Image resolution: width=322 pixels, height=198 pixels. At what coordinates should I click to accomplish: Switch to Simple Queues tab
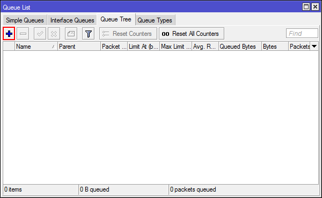25,20
